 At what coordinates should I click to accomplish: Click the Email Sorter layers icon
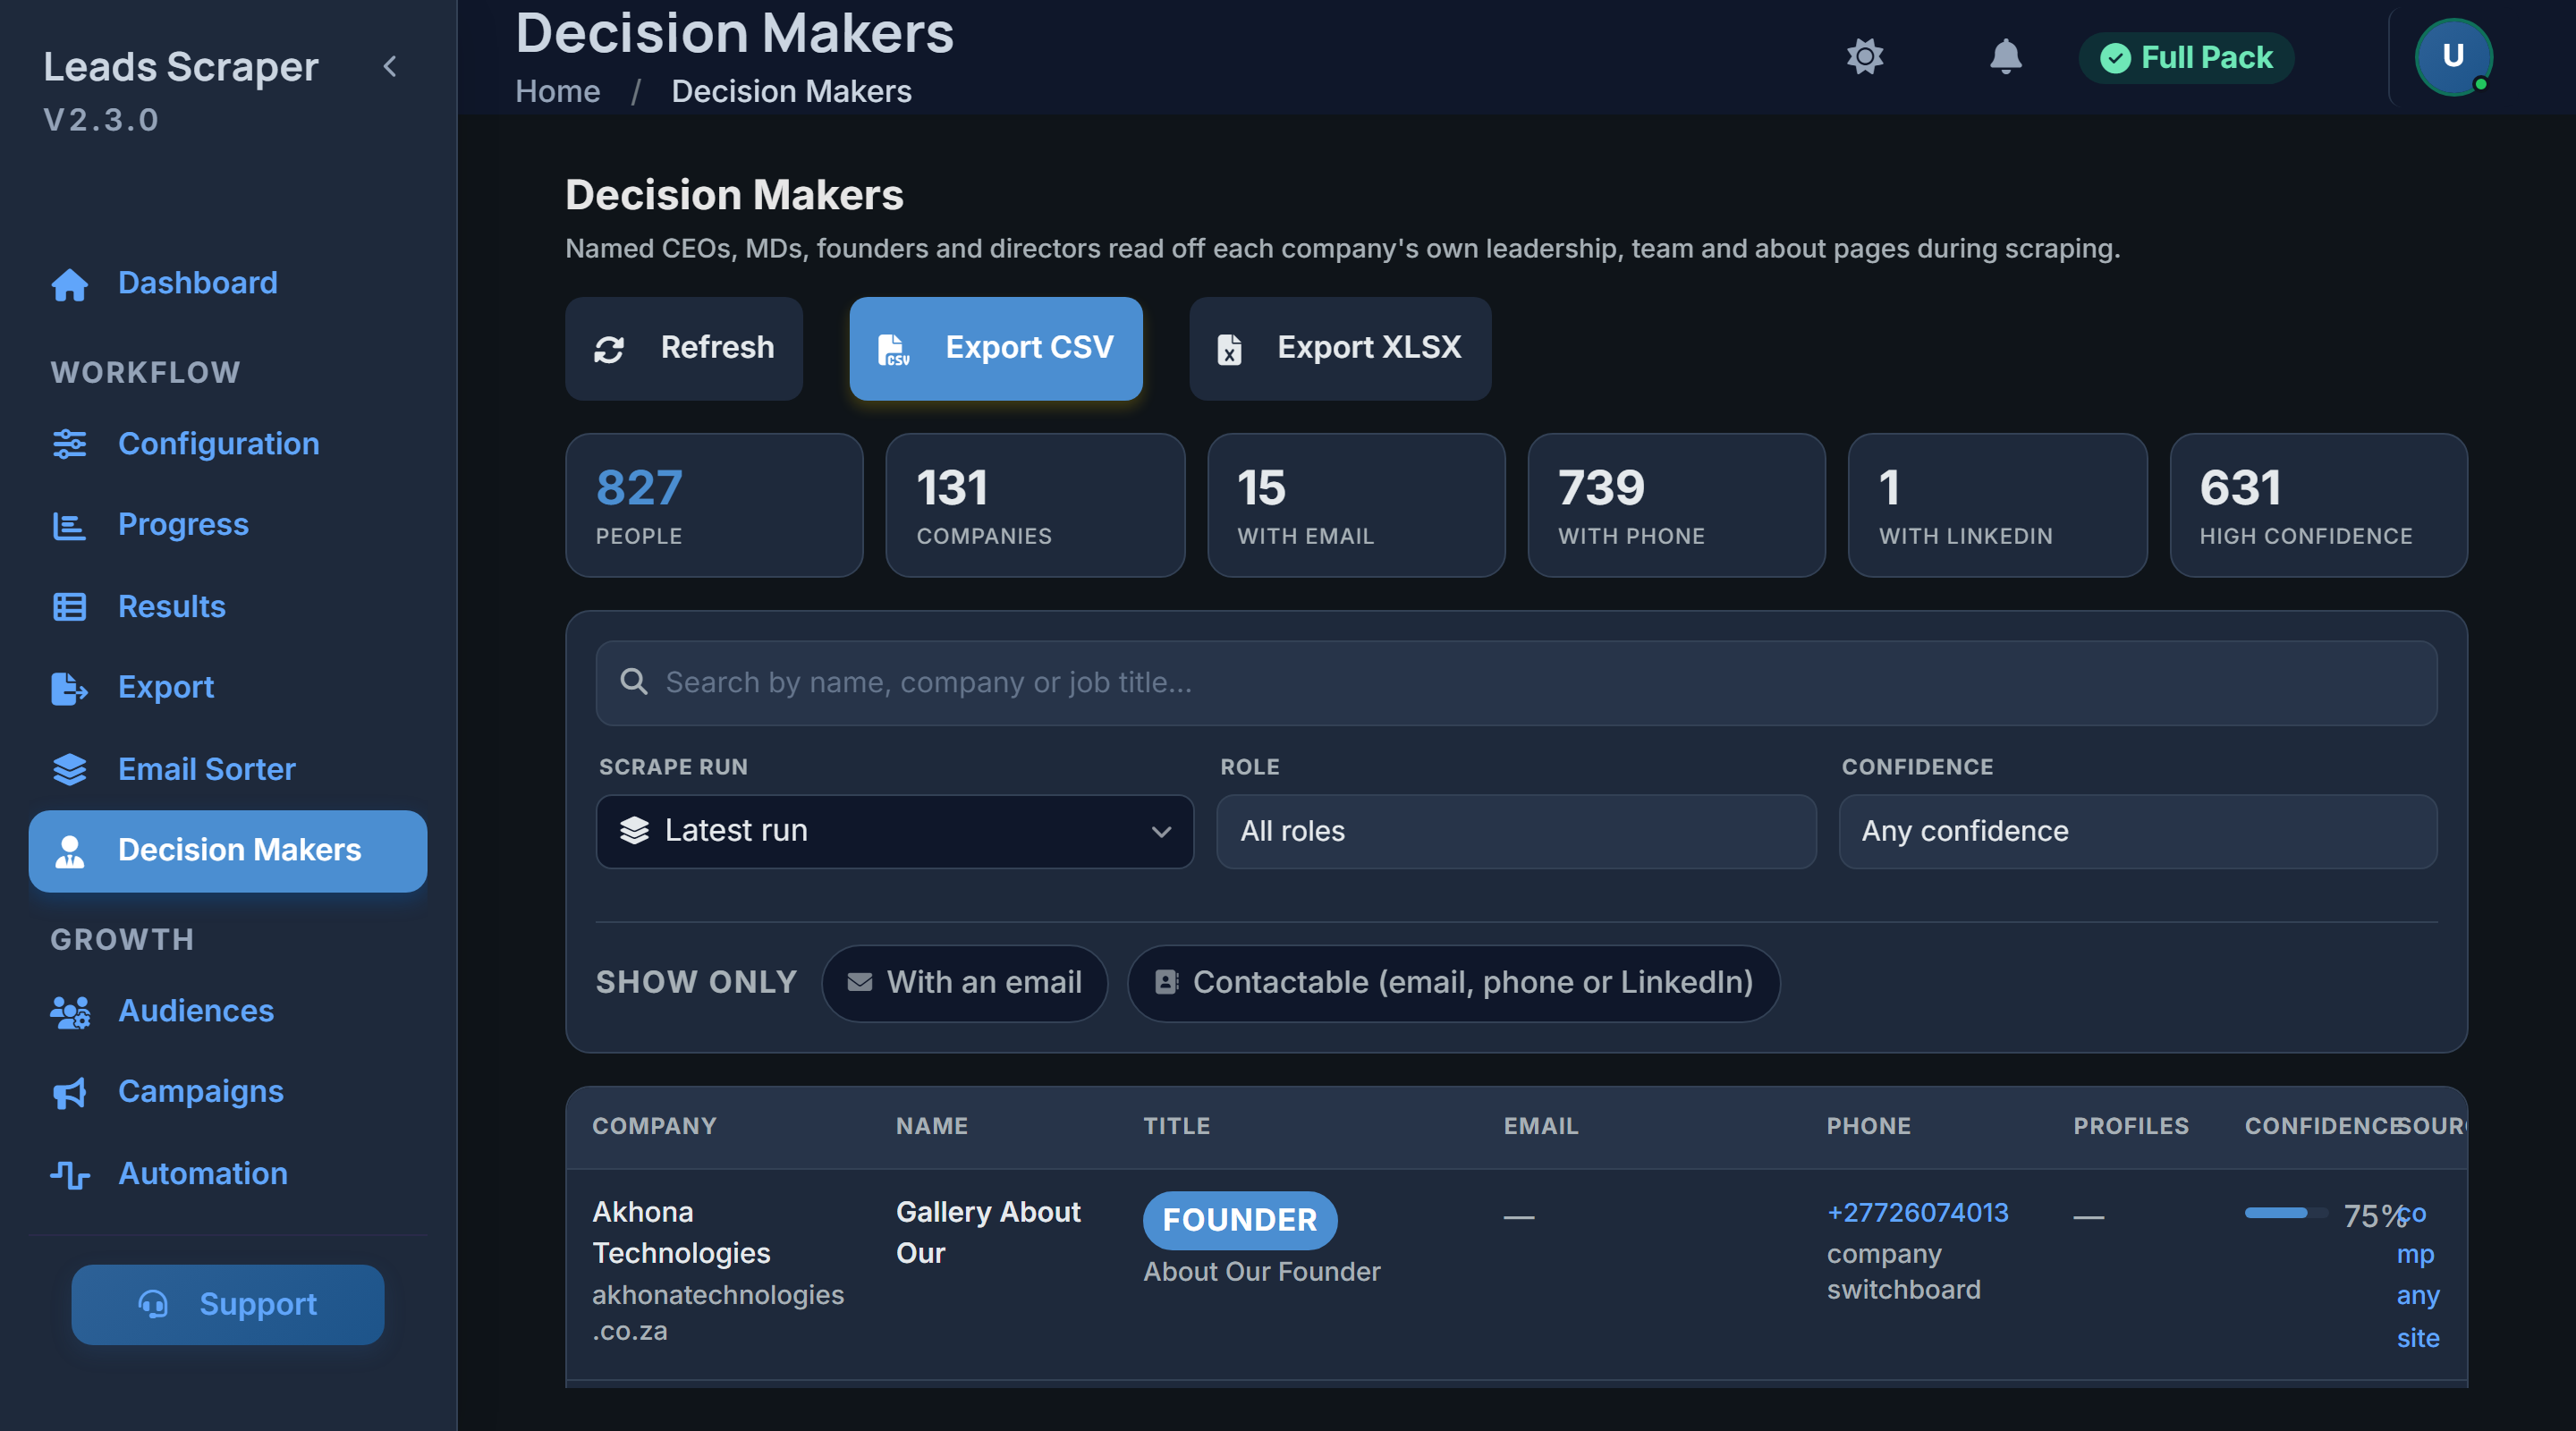[69, 769]
